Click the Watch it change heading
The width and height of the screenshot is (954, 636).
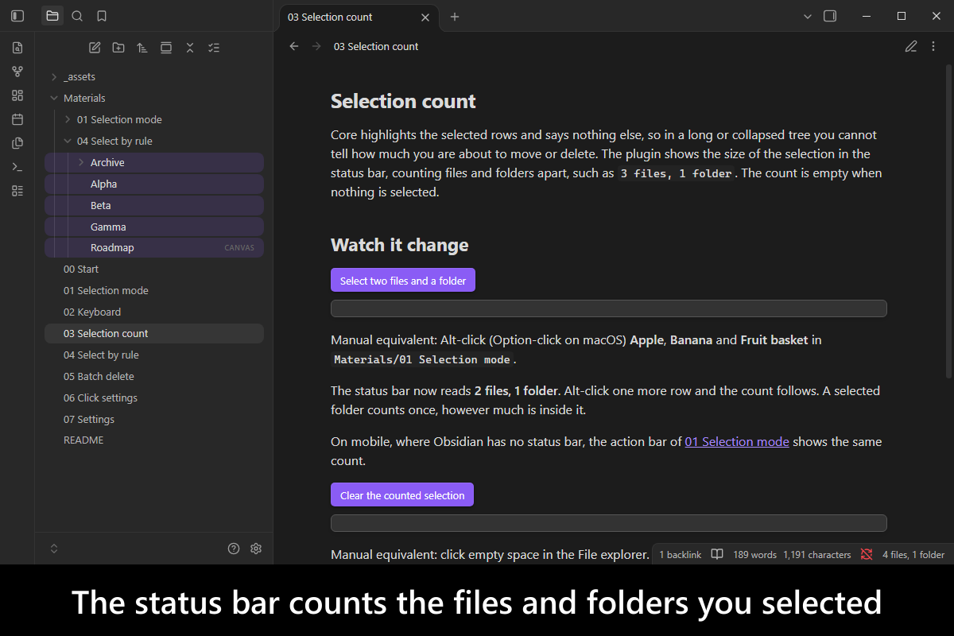pos(399,245)
